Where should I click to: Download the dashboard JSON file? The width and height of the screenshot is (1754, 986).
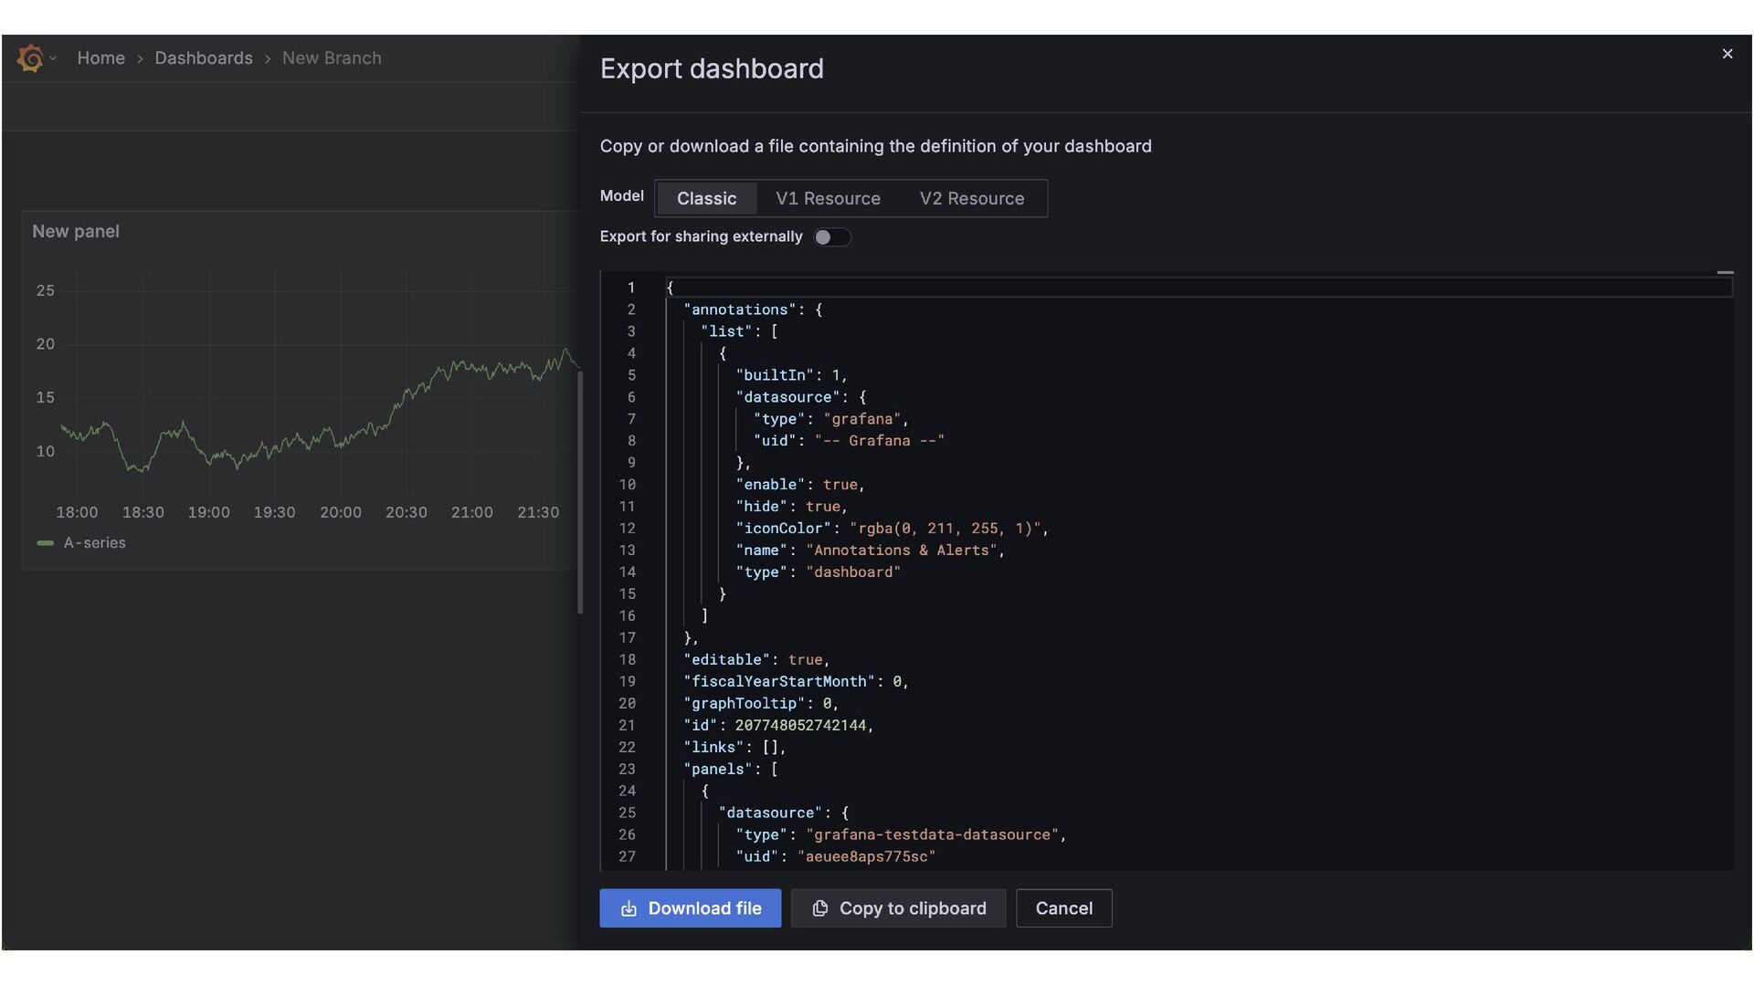(690, 908)
